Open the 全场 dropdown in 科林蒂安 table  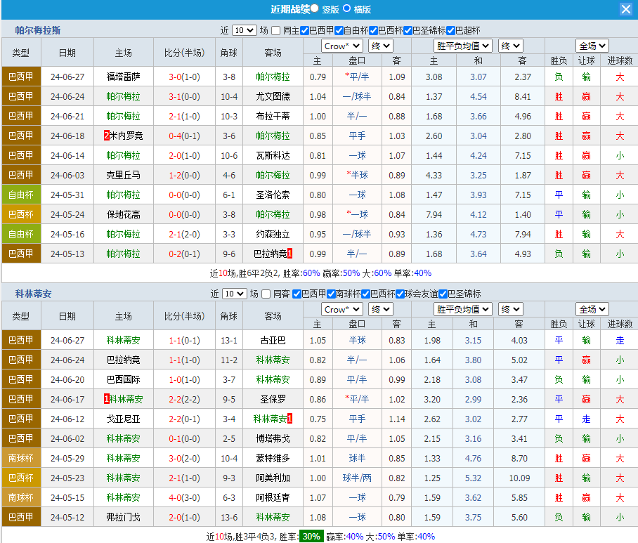592,309
